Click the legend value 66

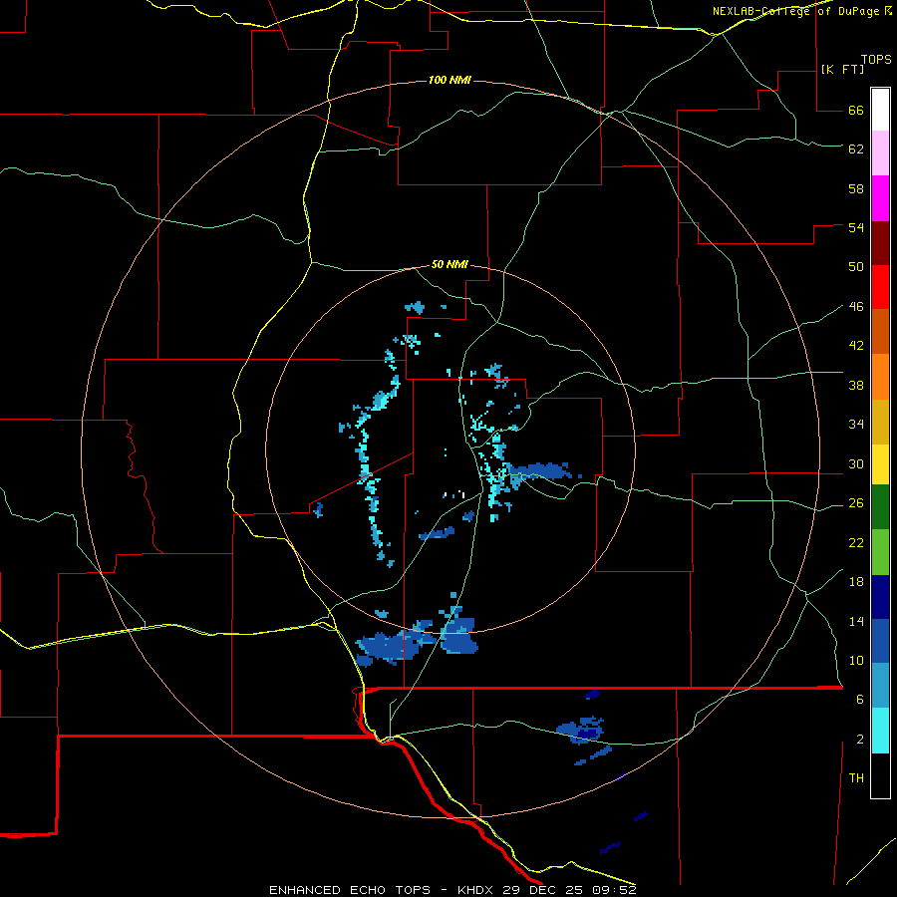(856, 110)
